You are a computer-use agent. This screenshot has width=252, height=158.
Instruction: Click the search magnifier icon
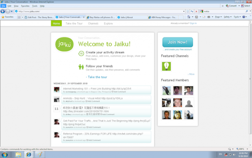pyautogui.click(x=247, y=11)
